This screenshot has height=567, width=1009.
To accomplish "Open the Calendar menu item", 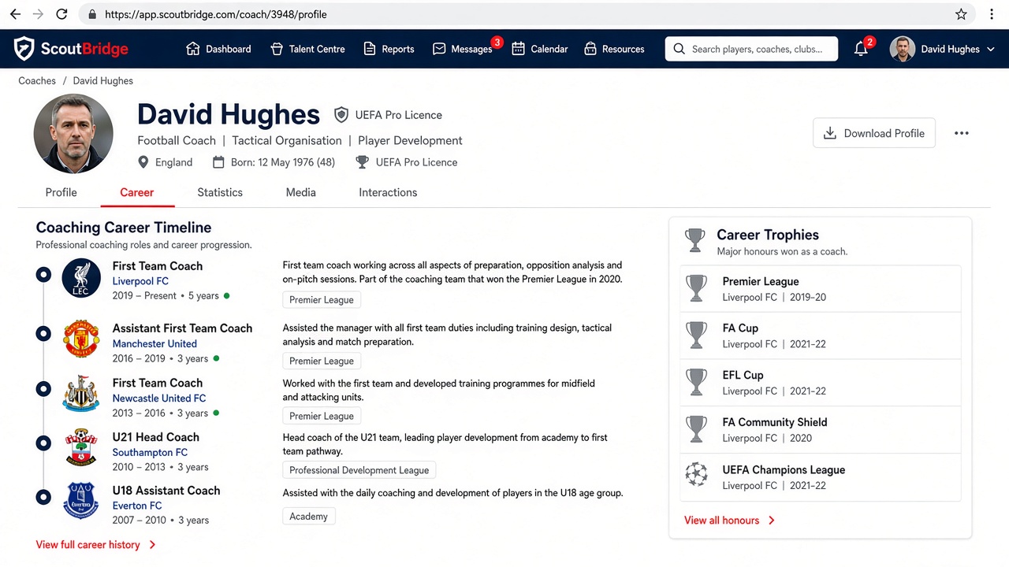I will click(x=540, y=49).
